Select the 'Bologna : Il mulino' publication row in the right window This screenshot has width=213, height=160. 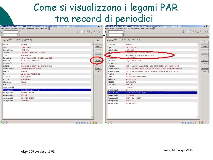(152, 61)
